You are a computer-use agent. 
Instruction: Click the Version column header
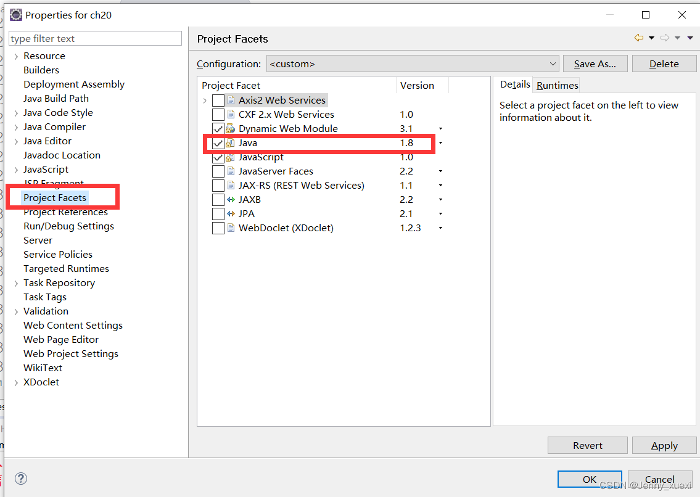[x=422, y=85]
